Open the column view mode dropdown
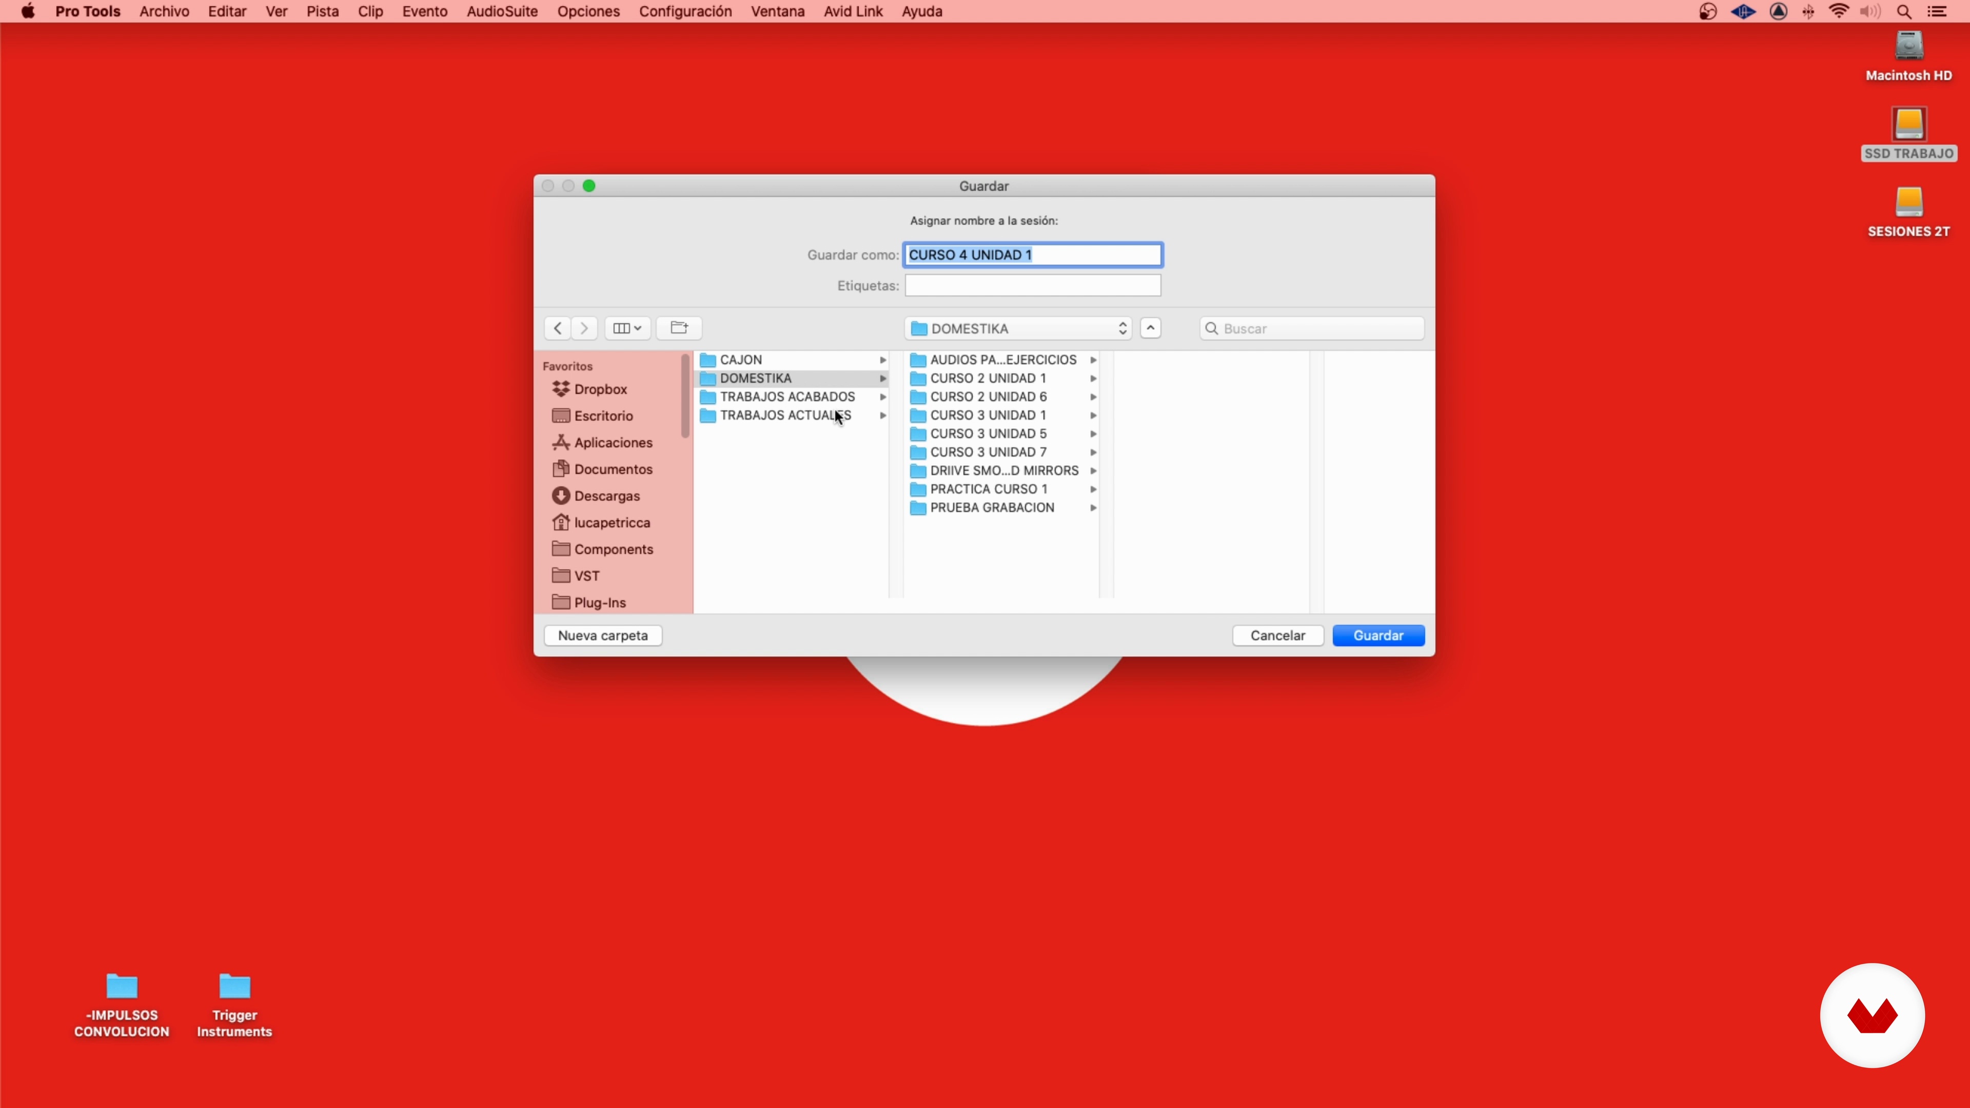Screen dimensions: 1970x1108 627,328
